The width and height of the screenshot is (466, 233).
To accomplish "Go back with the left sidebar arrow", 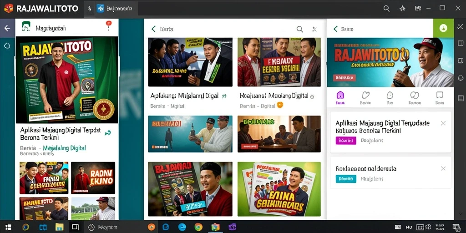I will pyautogui.click(x=7, y=28).
